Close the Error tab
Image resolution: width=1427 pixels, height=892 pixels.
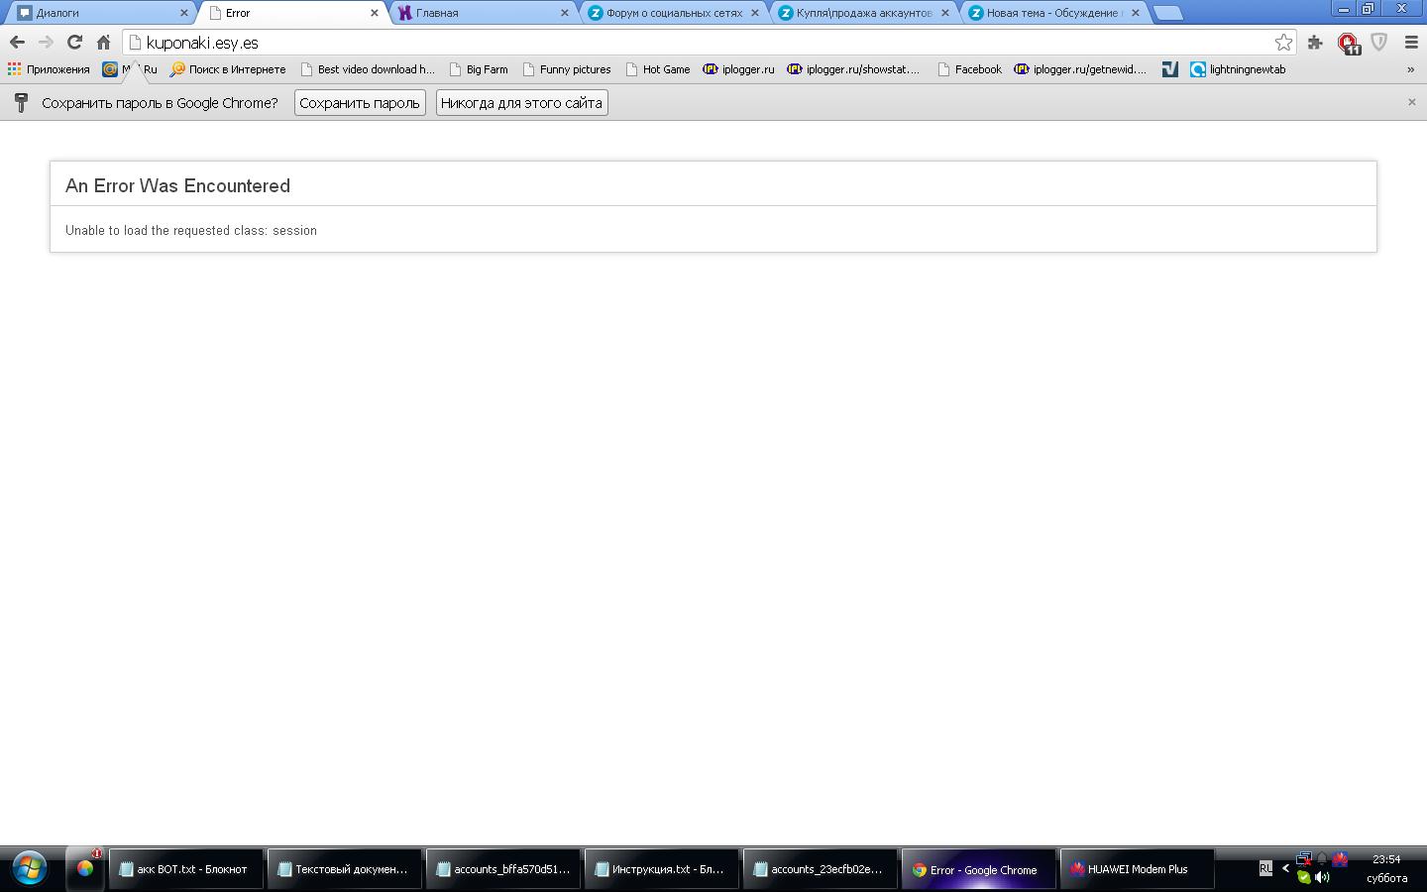point(374,13)
